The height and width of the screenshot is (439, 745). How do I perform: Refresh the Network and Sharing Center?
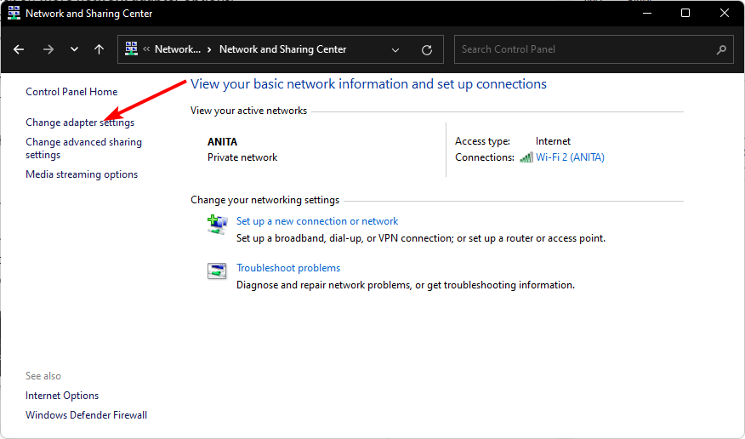click(427, 49)
